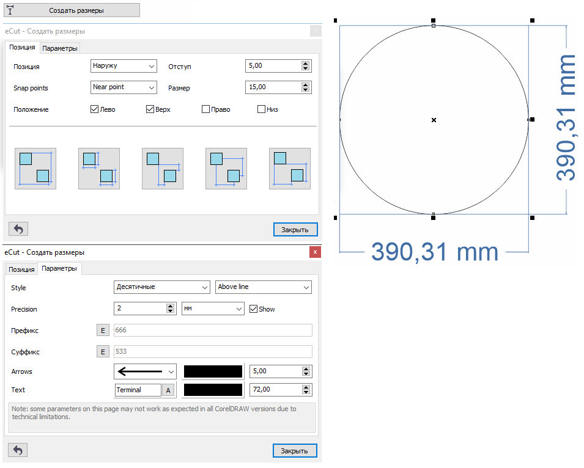Image resolution: width=584 pixels, height=468 pixels.
Task: Click the first dimension layout icon (overall bounding dimensions)
Action: (x=35, y=168)
